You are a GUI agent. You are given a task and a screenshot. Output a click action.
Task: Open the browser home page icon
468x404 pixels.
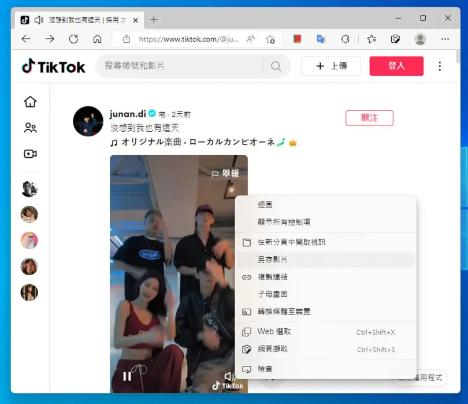point(97,39)
